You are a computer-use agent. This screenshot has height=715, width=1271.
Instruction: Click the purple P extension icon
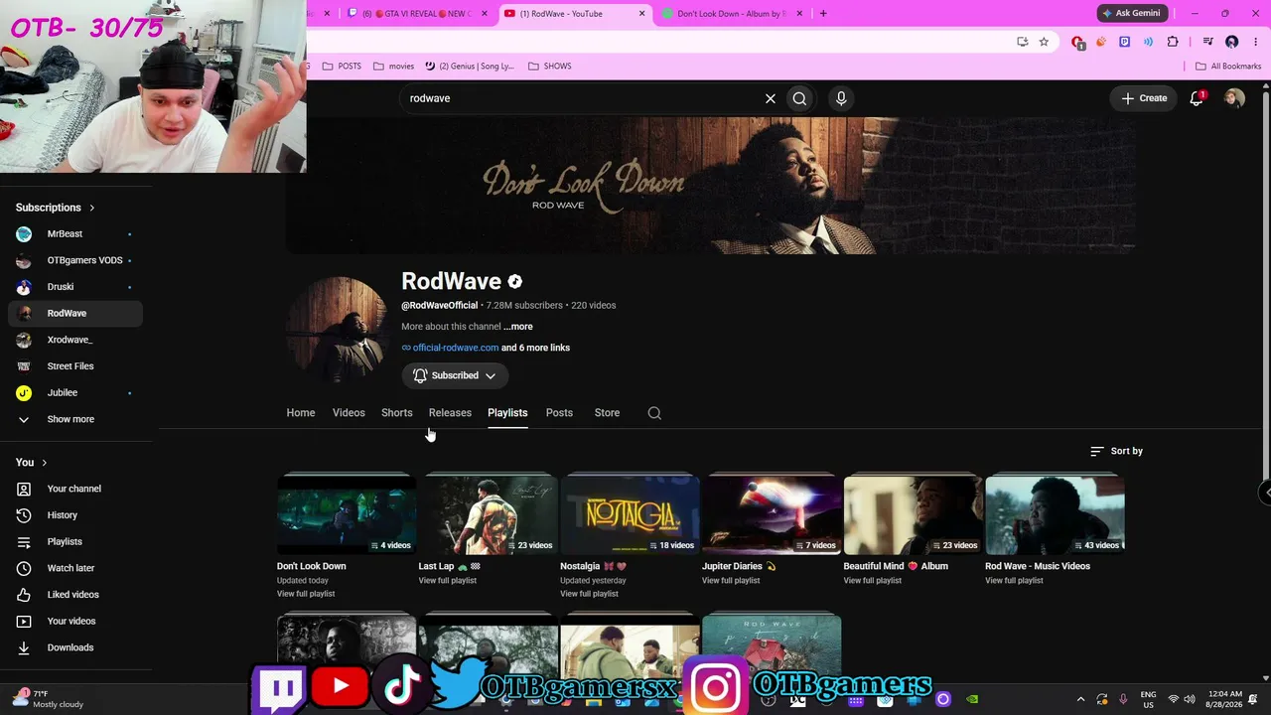(x=1124, y=42)
